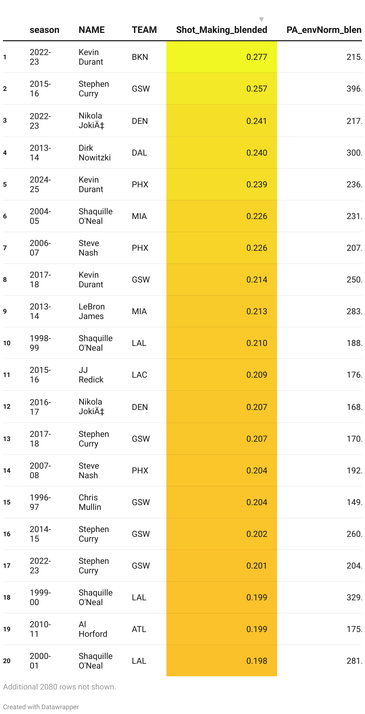Click the ATL team cell
This screenshot has height=714, width=365.
tap(139, 629)
